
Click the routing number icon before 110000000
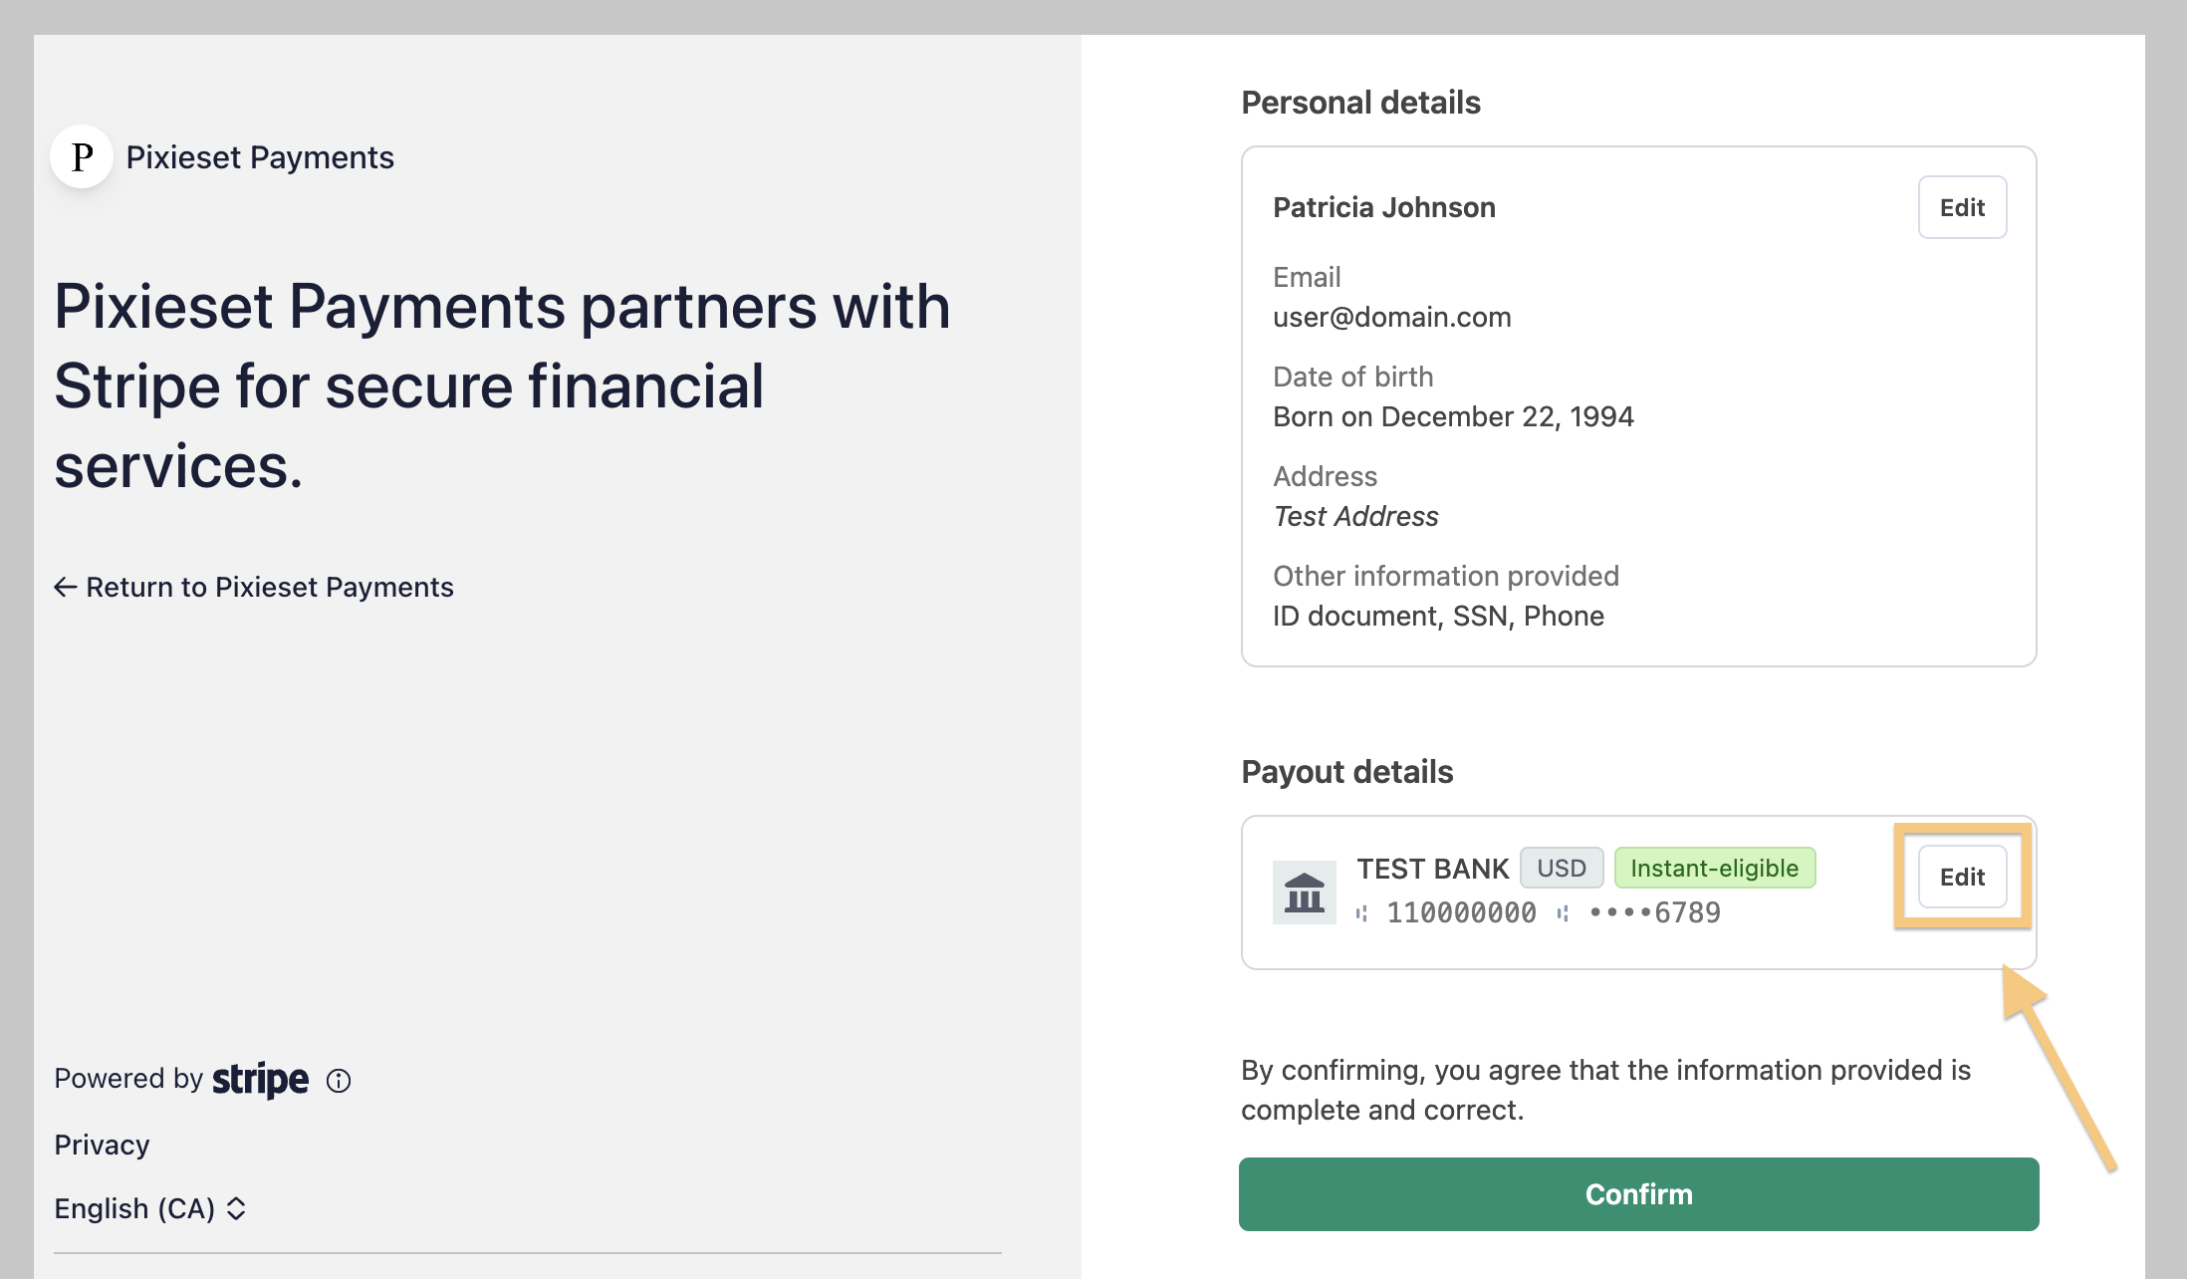1361,912
